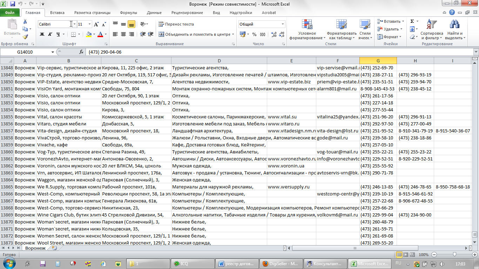Insert new worksheet tab icon
Image resolution: width=479 pixels, height=269 pixels.
[x=54, y=248]
